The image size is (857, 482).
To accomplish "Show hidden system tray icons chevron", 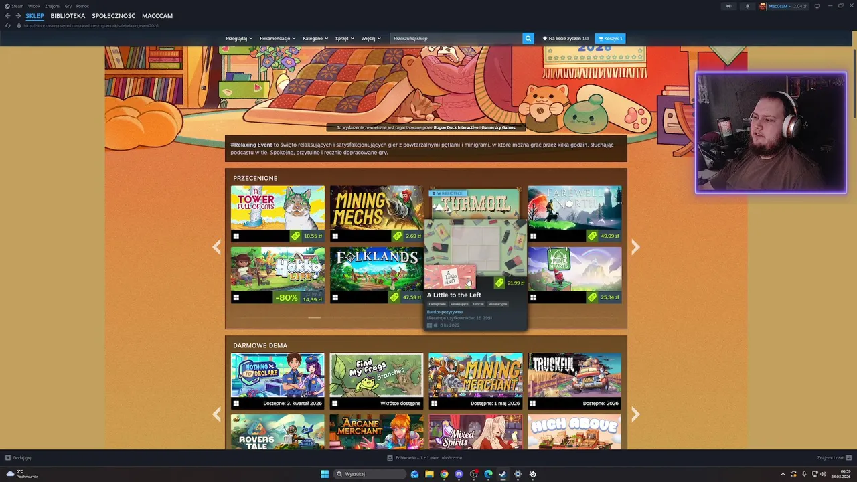I will [x=783, y=474].
